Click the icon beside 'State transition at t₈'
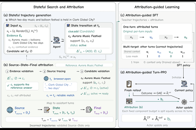This screenshot has width=196, height=130. [68, 25]
